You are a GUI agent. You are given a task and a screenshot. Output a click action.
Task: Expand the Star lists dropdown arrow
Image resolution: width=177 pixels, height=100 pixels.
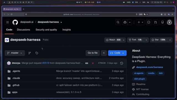pyautogui.click(x=170, y=40)
